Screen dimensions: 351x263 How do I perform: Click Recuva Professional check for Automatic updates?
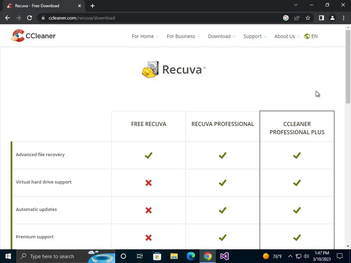[x=222, y=210]
